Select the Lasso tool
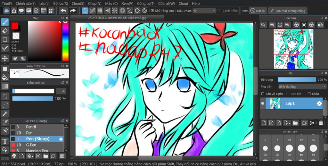The image size is (328, 166). pos(4,105)
